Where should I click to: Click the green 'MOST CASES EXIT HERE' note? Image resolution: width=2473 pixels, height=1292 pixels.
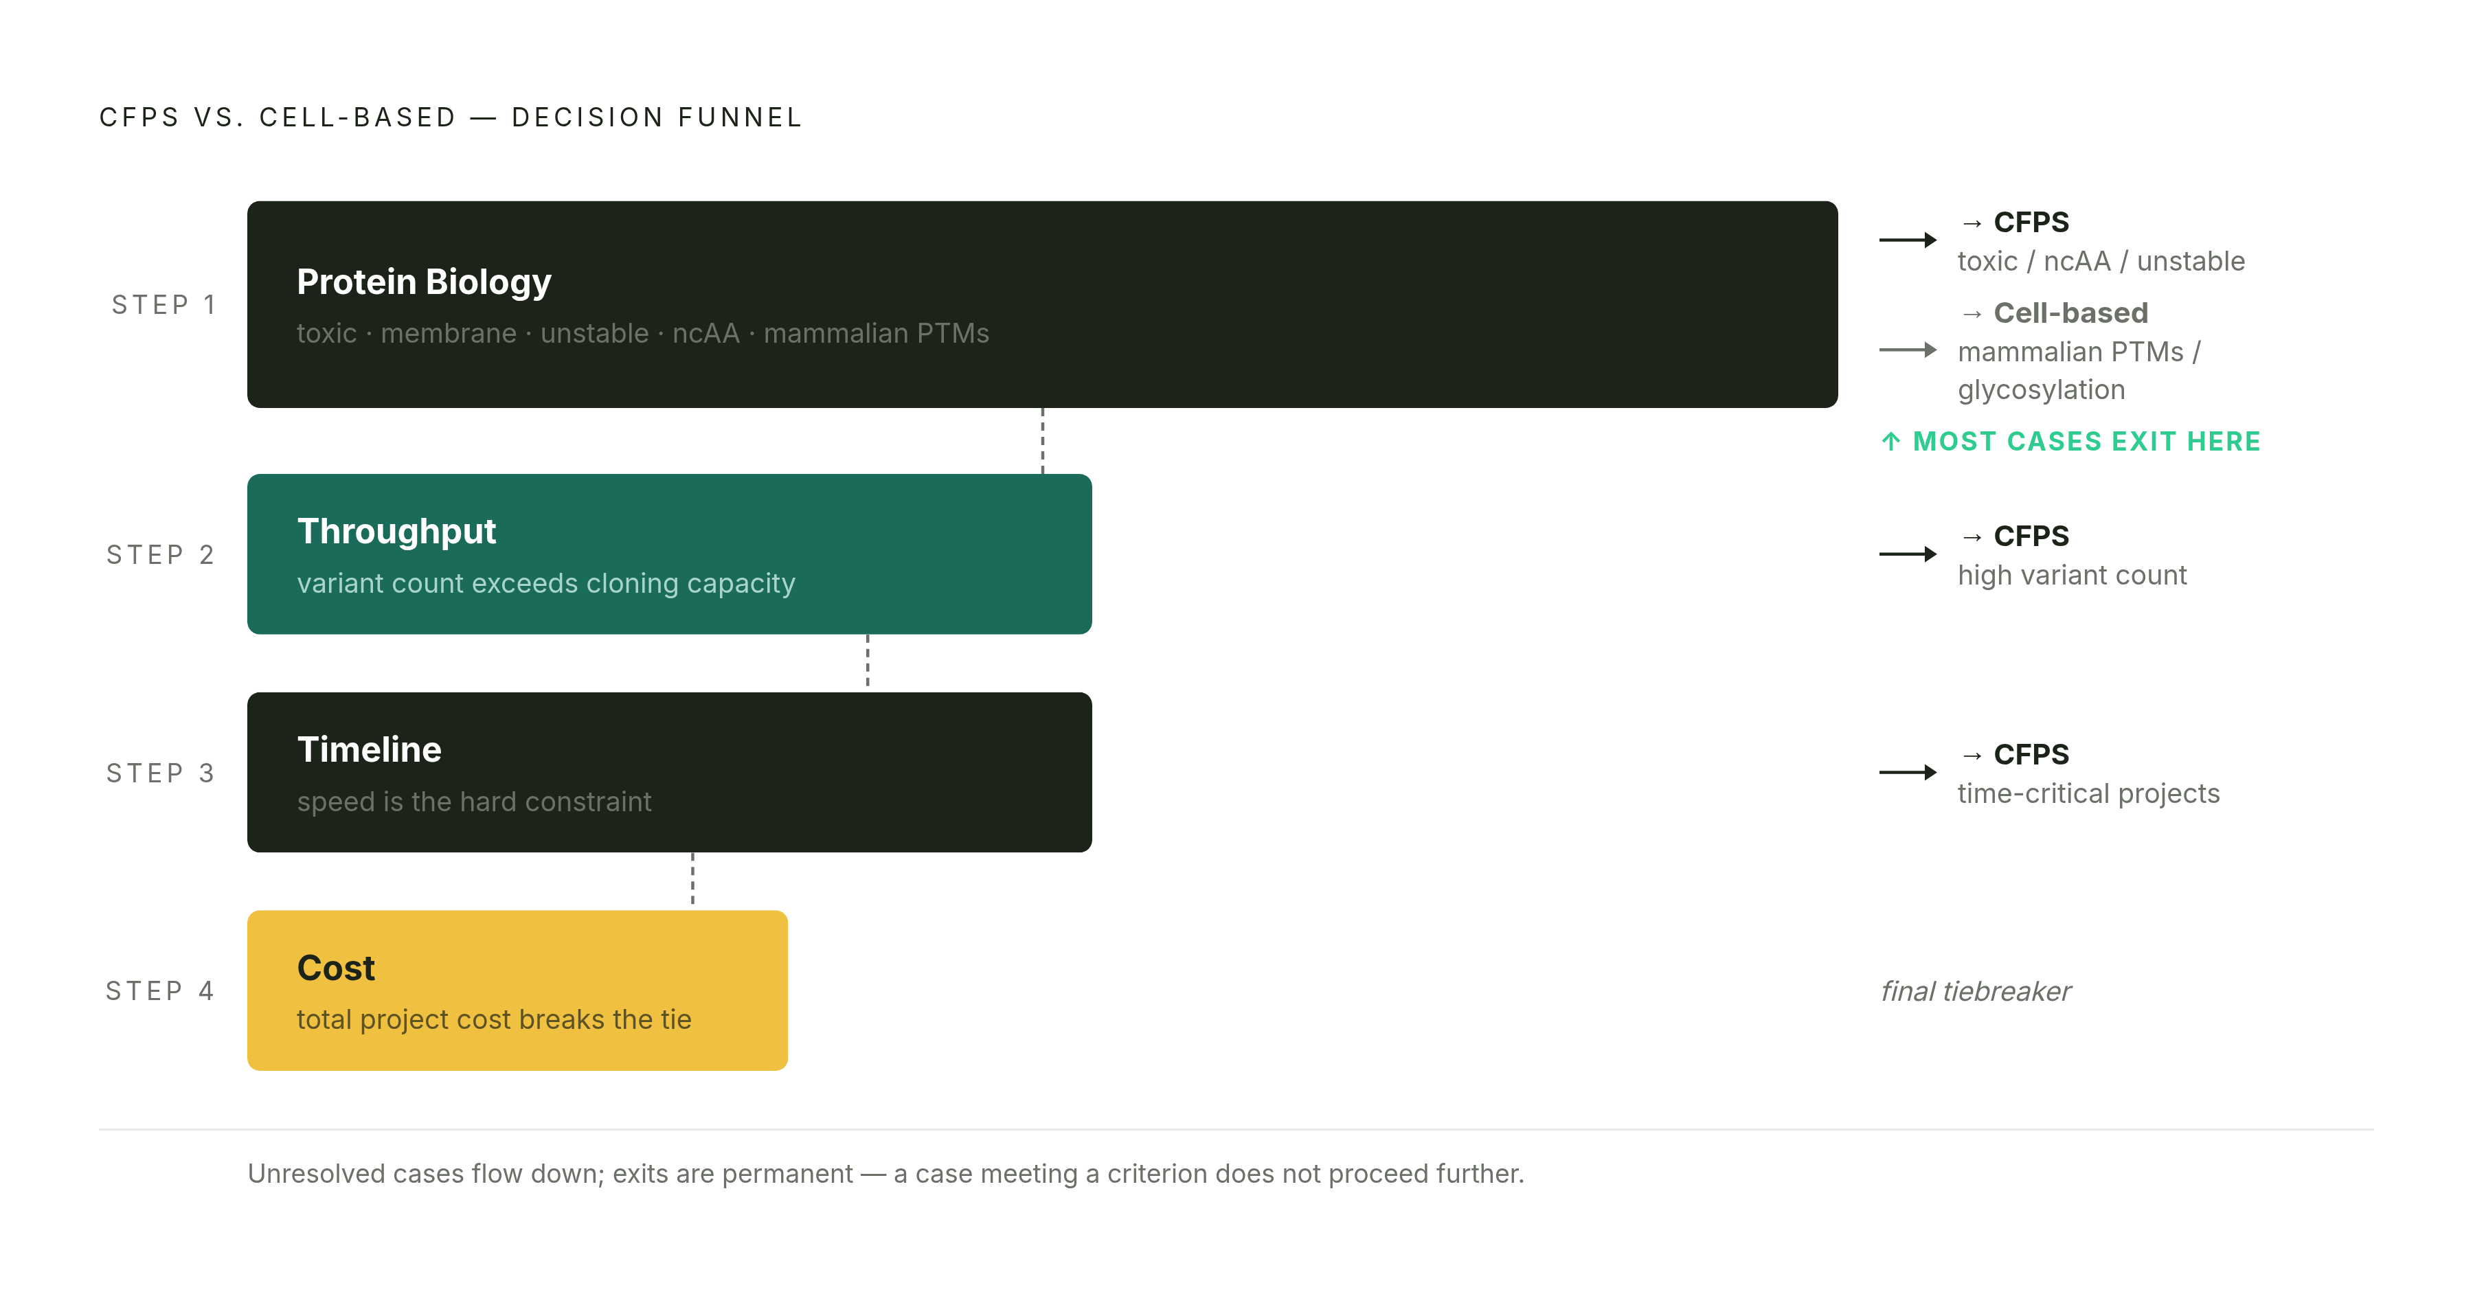(x=2086, y=442)
